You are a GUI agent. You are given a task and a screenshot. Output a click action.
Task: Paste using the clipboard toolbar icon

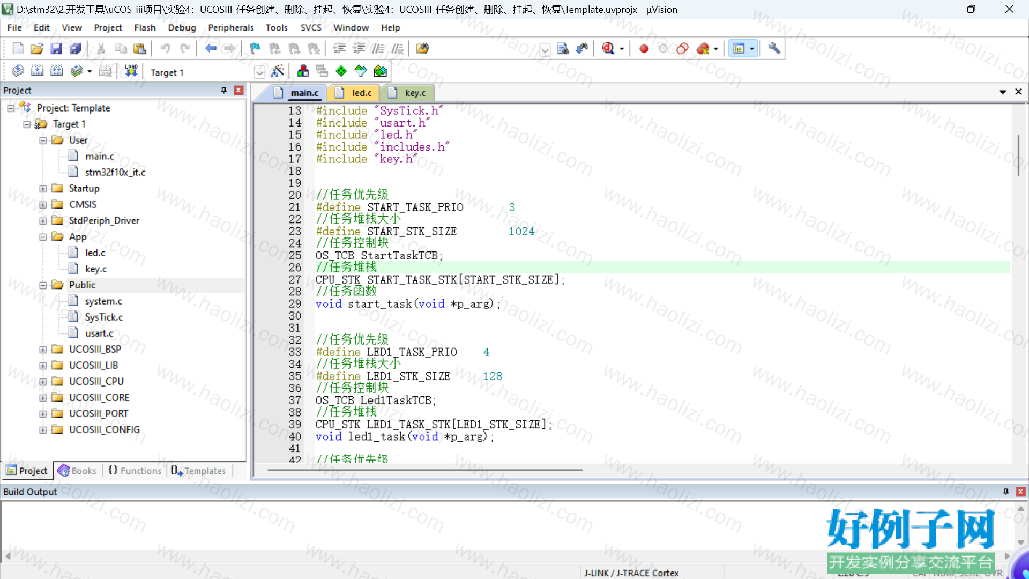click(140, 49)
